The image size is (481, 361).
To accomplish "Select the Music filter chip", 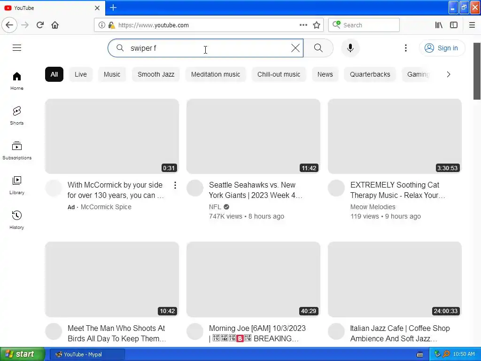I will click(x=112, y=74).
